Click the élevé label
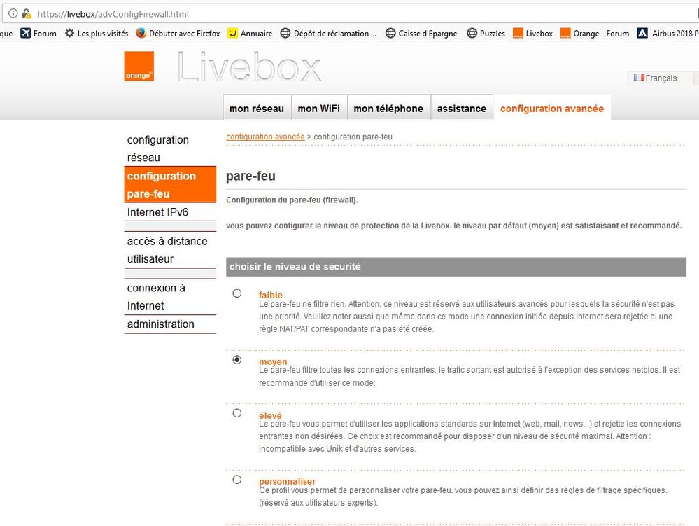699x526 pixels. tap(270, 415)
